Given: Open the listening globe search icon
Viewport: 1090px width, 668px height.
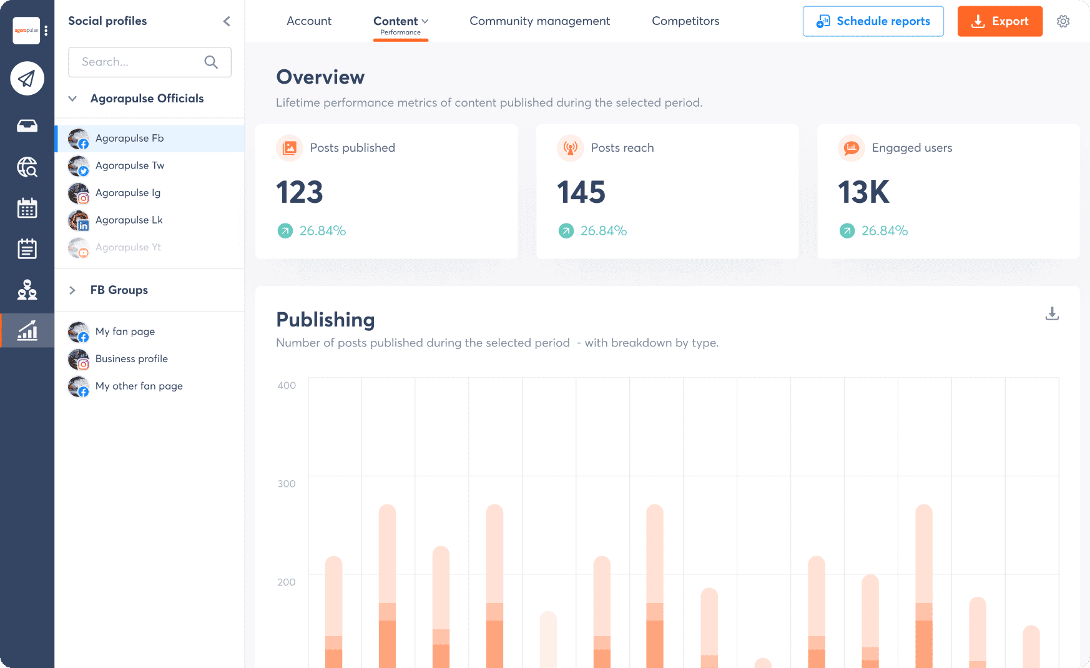Looking at the screenshot, I should pos(27,167).
